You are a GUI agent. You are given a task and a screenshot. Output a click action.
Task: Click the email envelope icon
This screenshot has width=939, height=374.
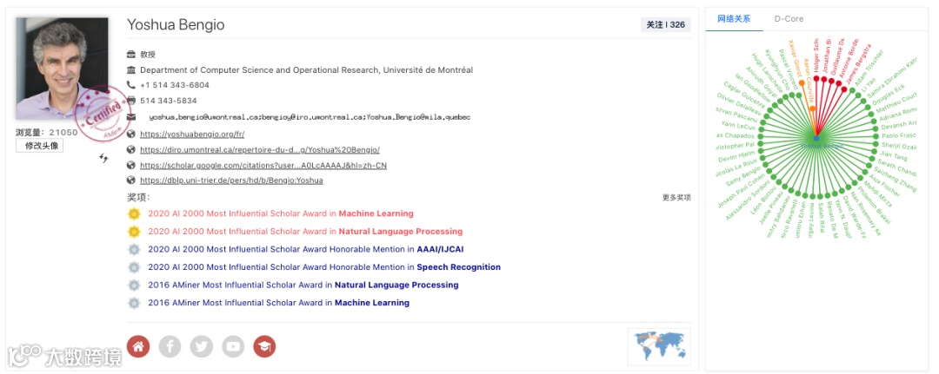(x=131, y=117)
